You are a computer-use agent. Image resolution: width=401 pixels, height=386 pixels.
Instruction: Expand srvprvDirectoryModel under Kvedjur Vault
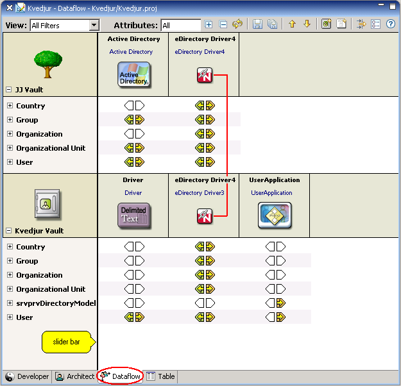click(10, 303)
